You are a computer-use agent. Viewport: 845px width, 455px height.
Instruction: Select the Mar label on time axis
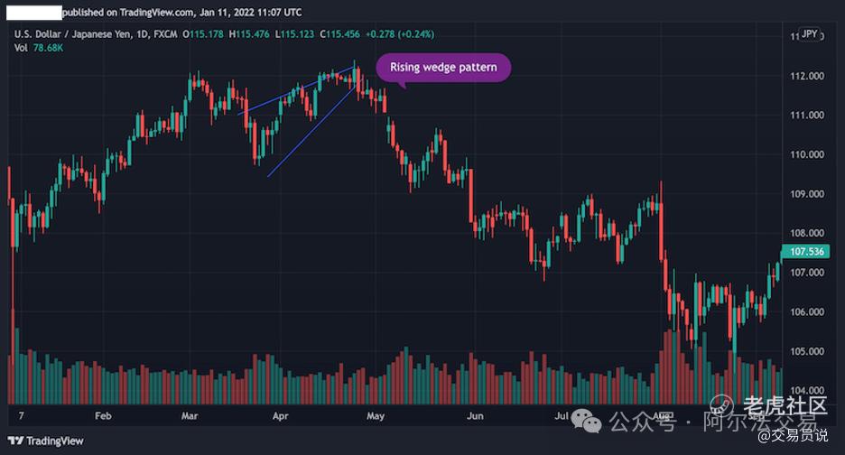pyautogui.click(x=190, y=415)
